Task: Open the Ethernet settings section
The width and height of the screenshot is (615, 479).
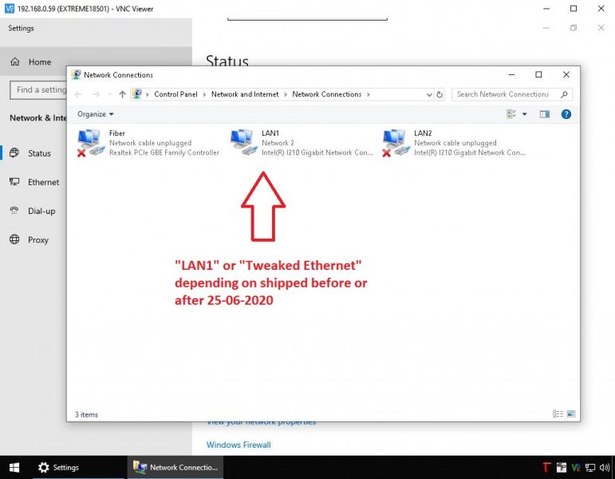Action: tap(43, 182)
